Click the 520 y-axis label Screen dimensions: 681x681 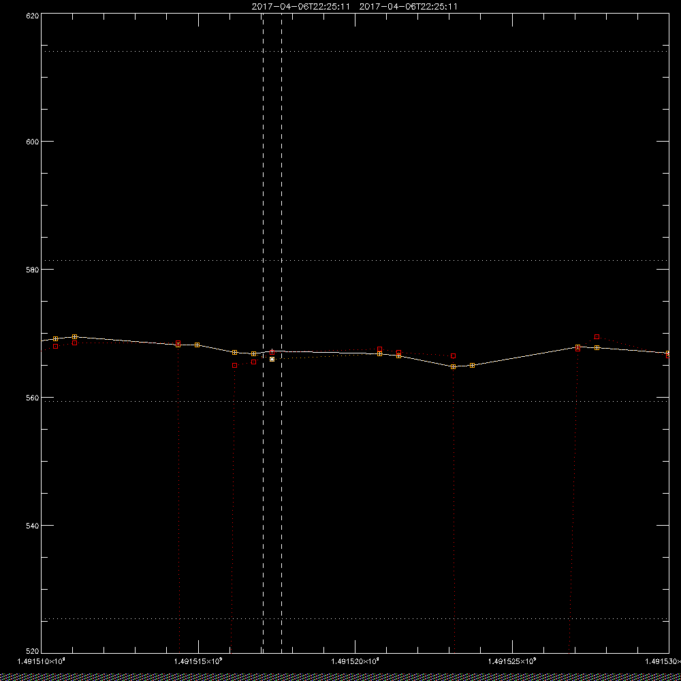[33, 650]
